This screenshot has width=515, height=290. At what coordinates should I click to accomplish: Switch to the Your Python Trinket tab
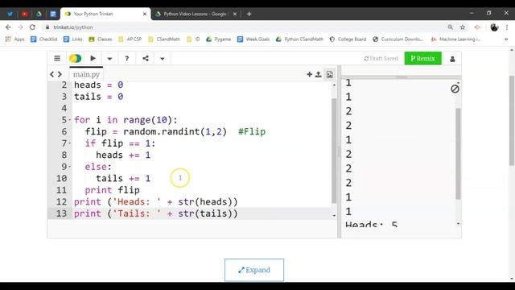click(x=105, y=14)
